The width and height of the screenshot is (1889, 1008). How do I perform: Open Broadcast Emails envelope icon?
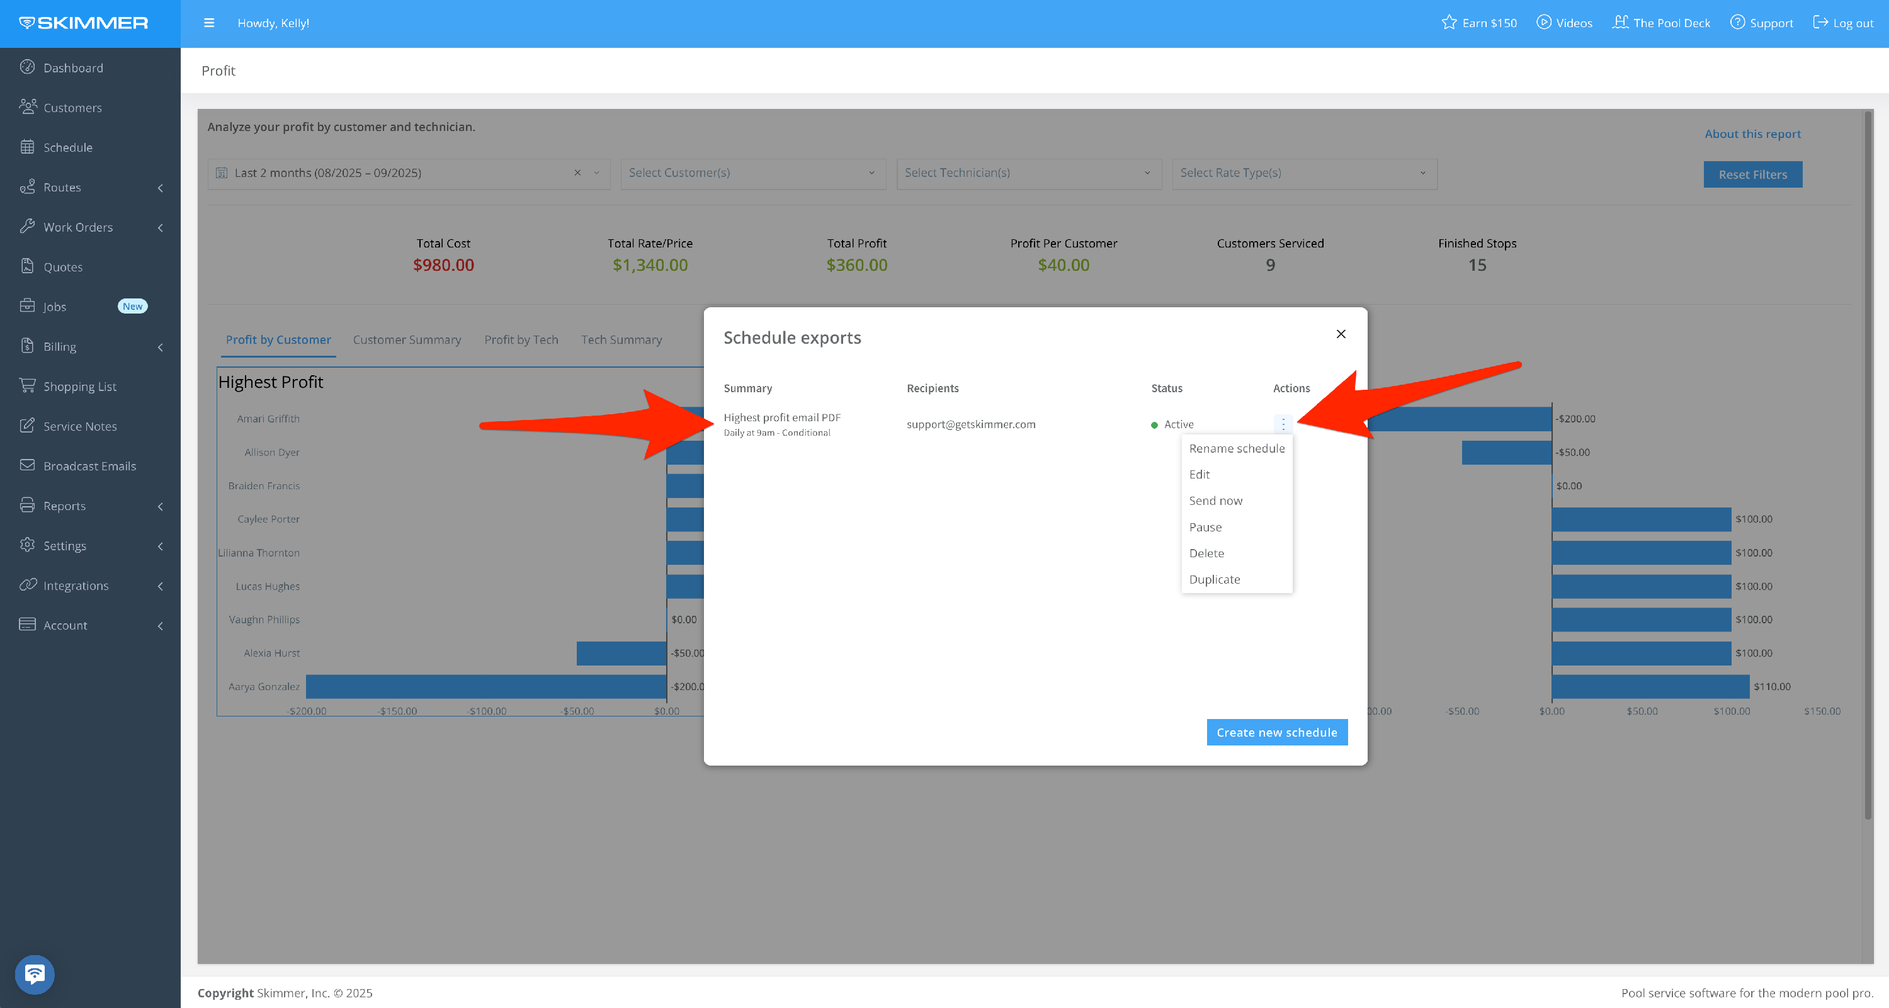coord(27,465)
